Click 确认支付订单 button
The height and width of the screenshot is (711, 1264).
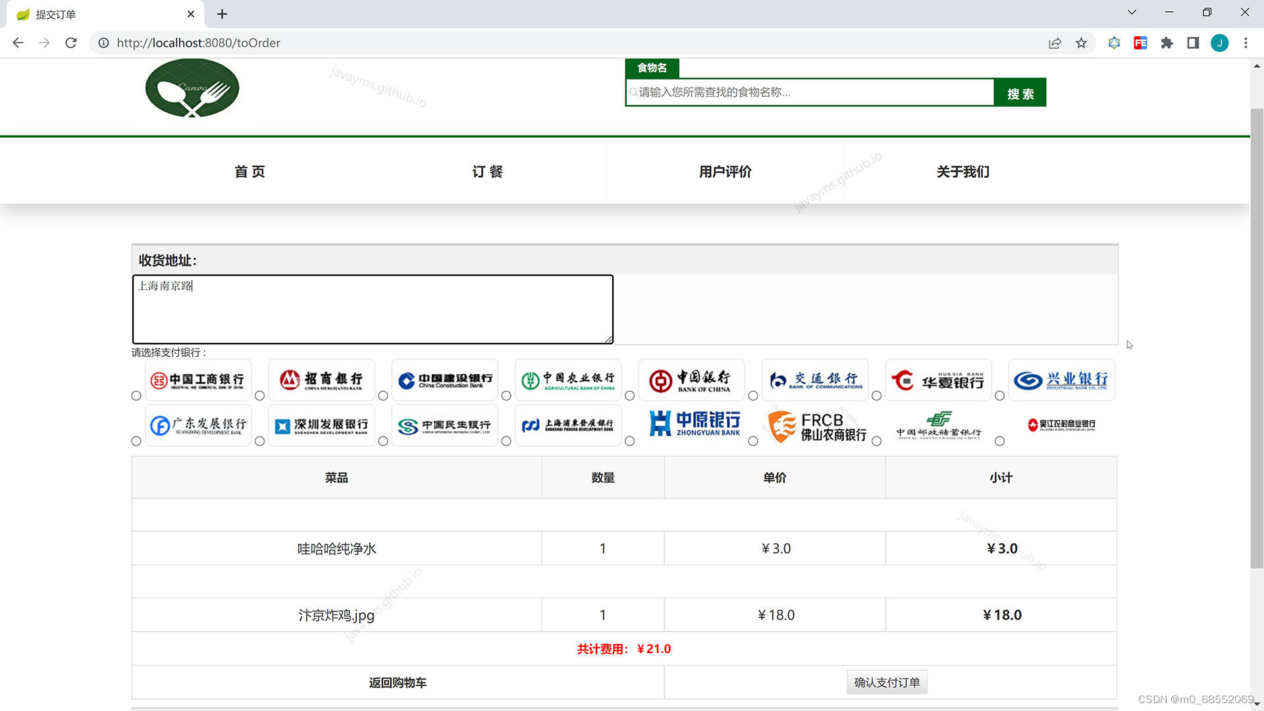coord(886,682)
